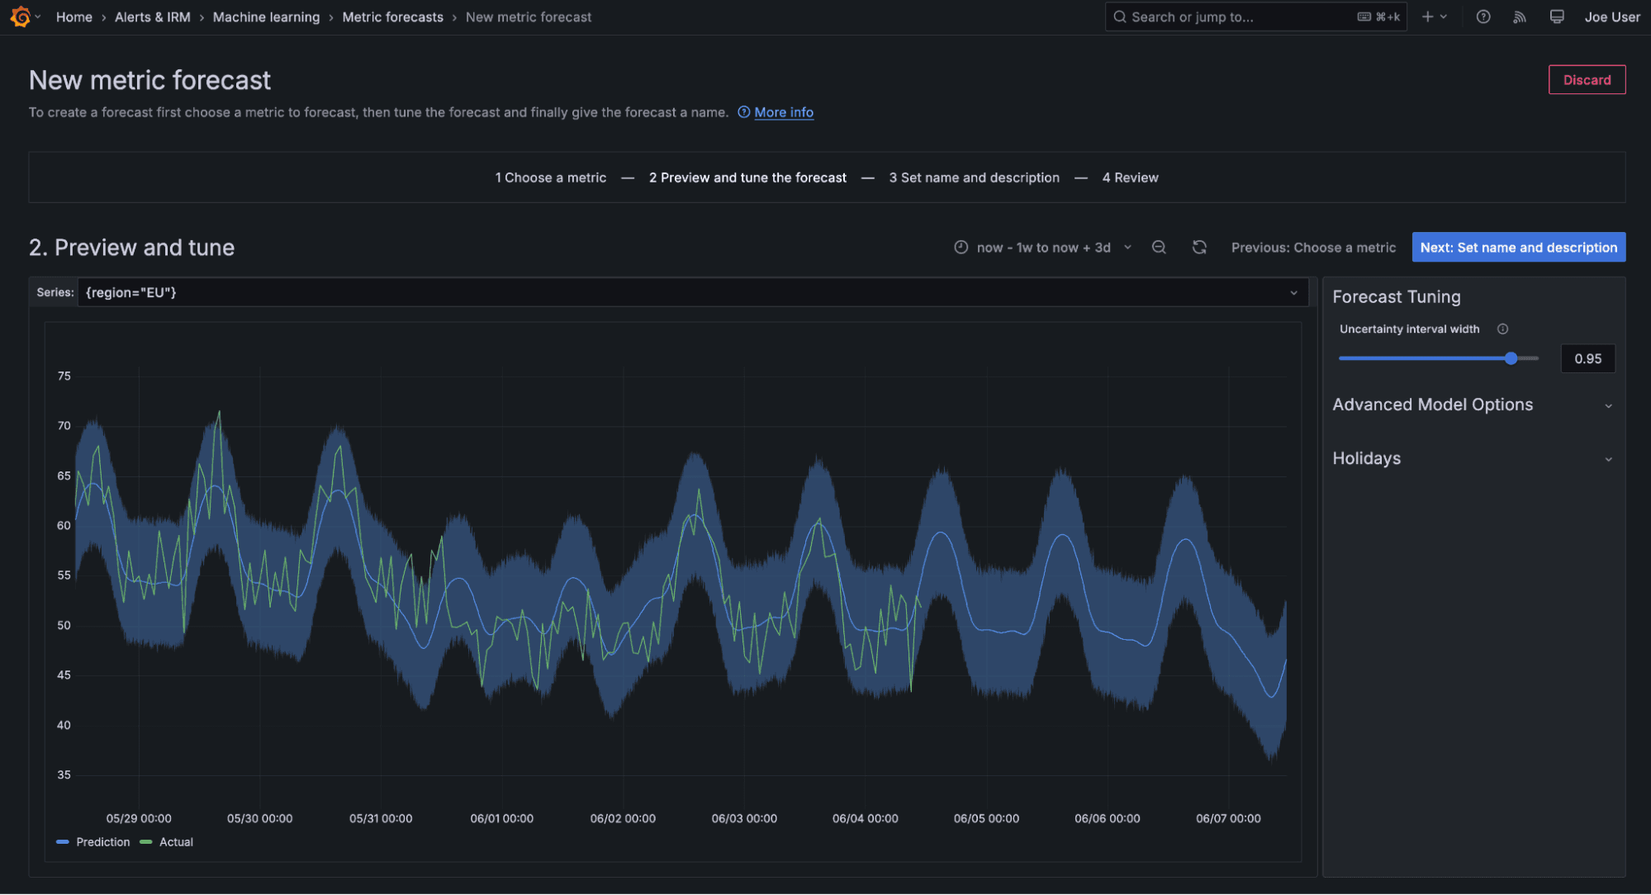Click the monitor icon in the top bar
This screenshot has height=895, width=1651.
[1557, 17]
